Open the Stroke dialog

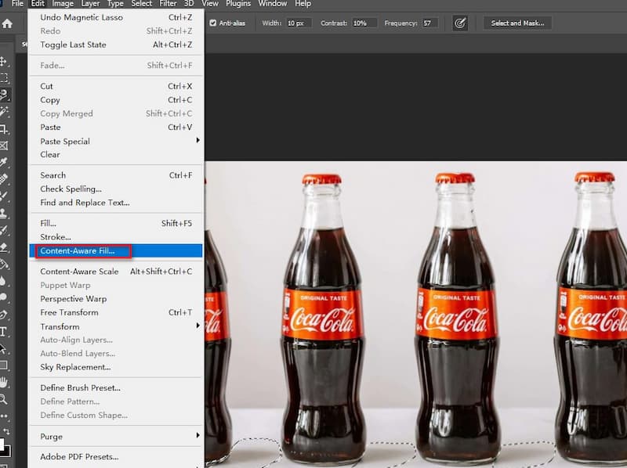(x=116, y=237)
